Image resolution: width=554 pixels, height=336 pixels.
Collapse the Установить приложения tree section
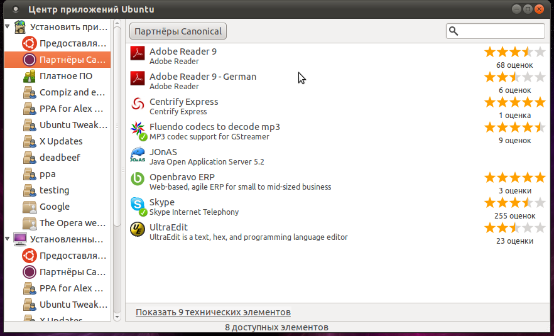(8, 27)
